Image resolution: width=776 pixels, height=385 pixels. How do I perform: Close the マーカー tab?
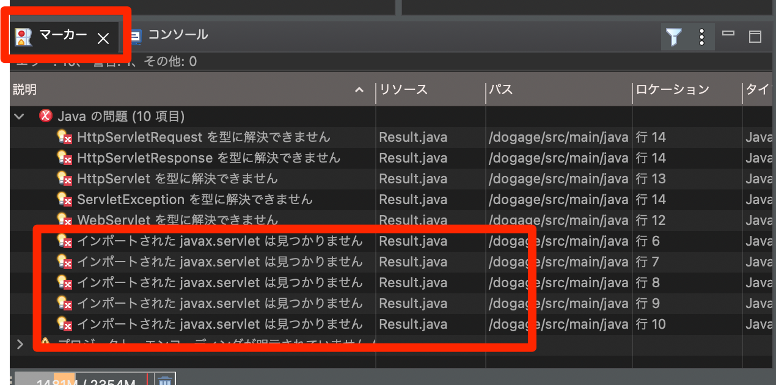click(x=103, y=37)
